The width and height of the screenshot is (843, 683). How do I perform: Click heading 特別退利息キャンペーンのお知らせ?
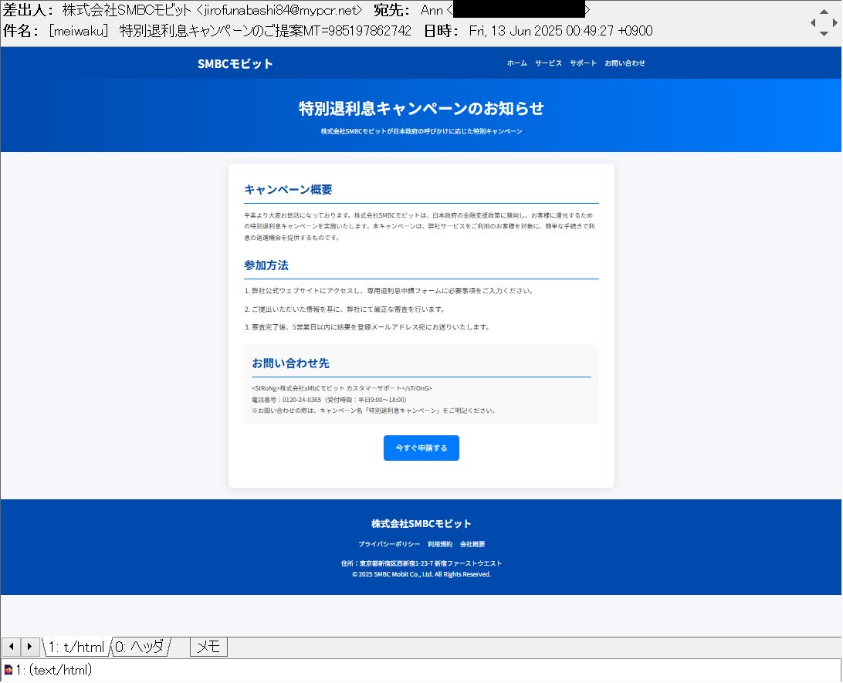coord(421,109)
